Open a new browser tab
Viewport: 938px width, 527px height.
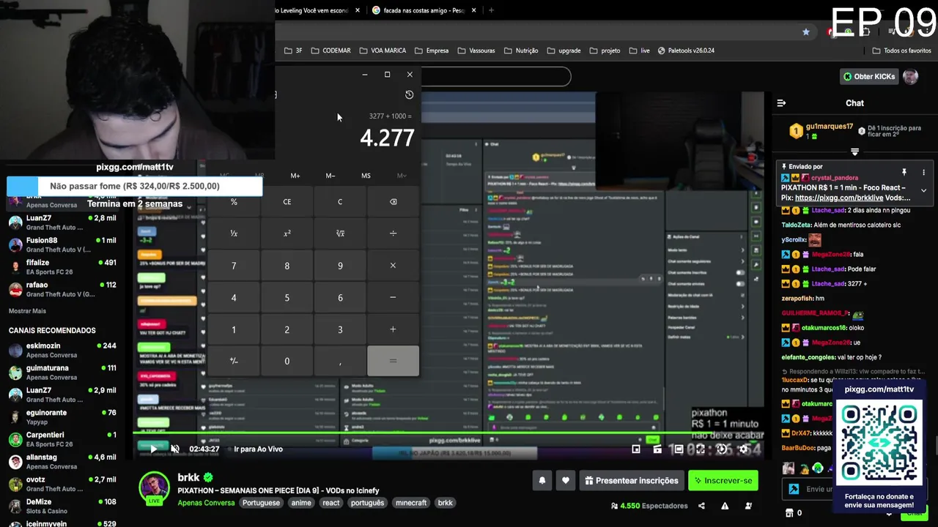[x=491, y=10]
